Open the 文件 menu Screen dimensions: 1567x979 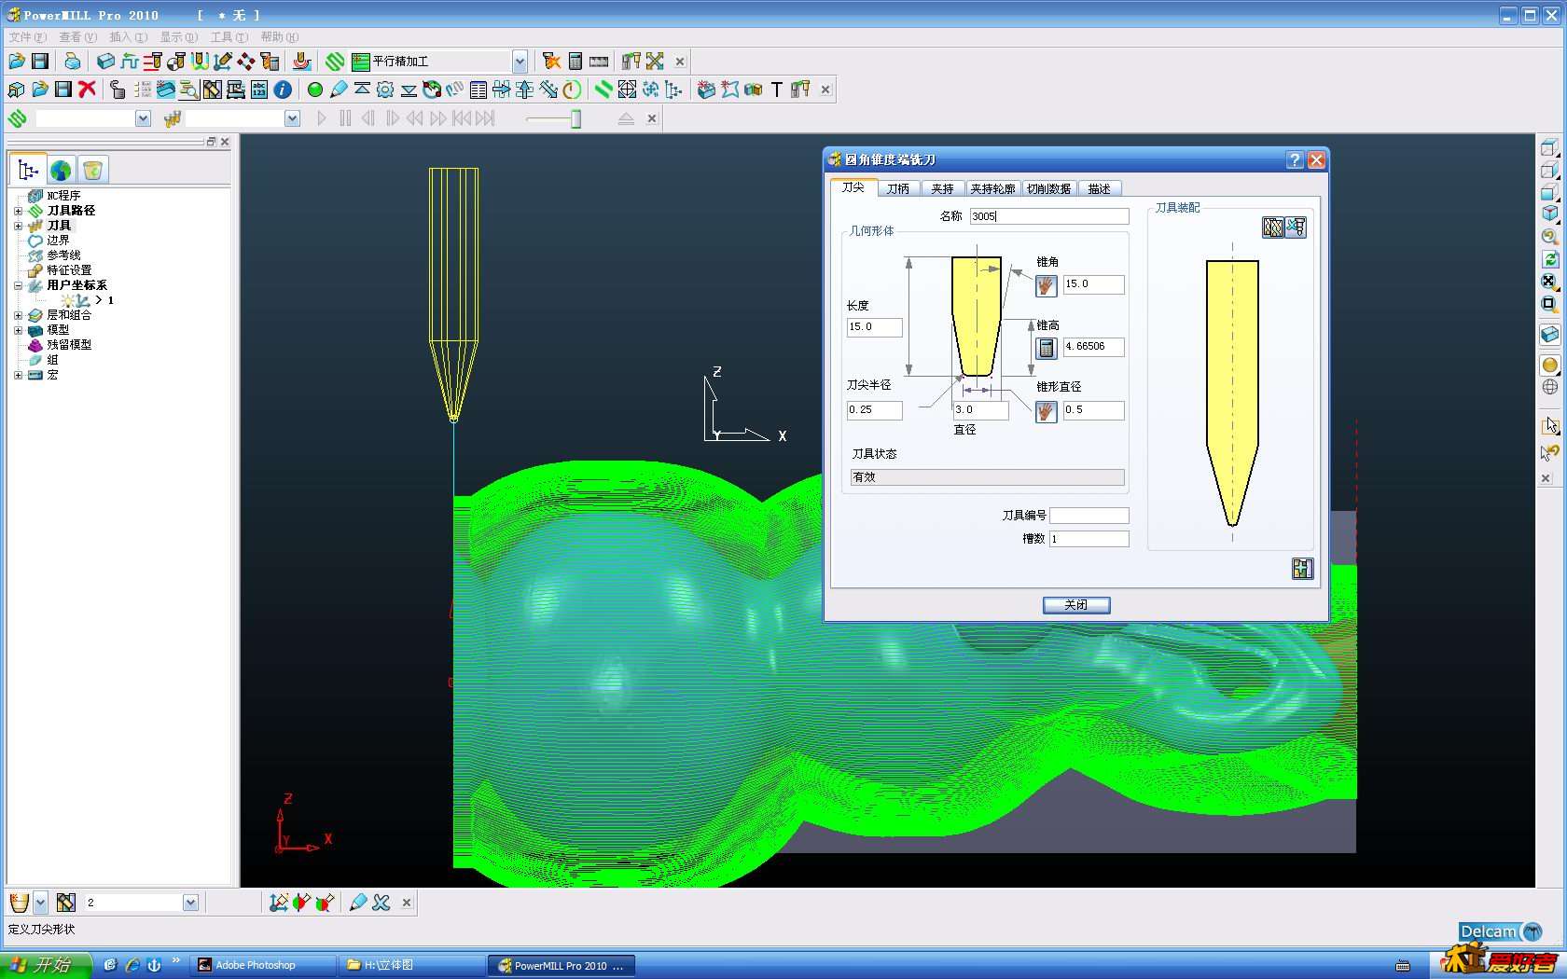coord(27,37)
